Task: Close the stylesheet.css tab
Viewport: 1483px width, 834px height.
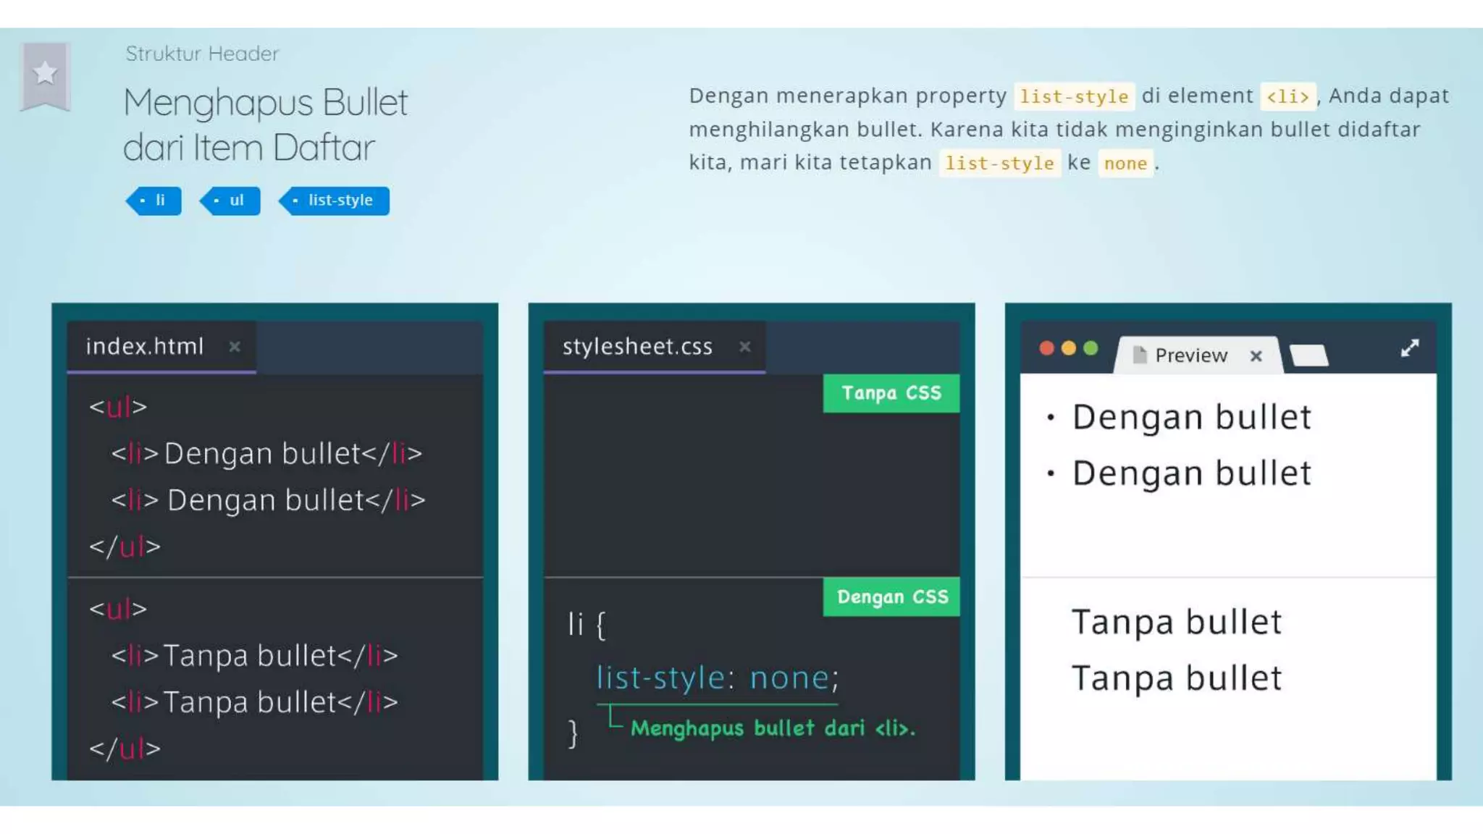Action: pyautogui.click(x=744, y=347)
